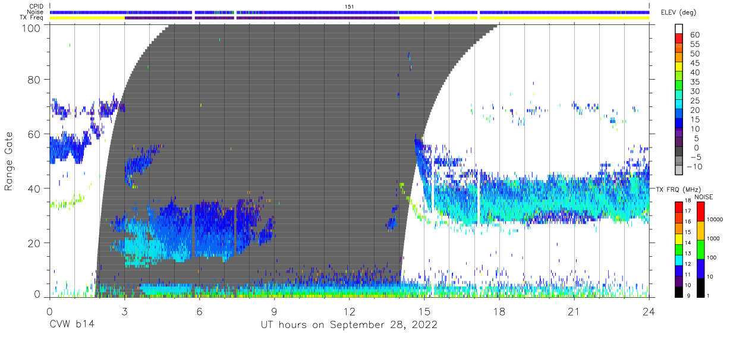Click the 'Range Gate' y-axis title
730x337 pixels.
[10, 162]
